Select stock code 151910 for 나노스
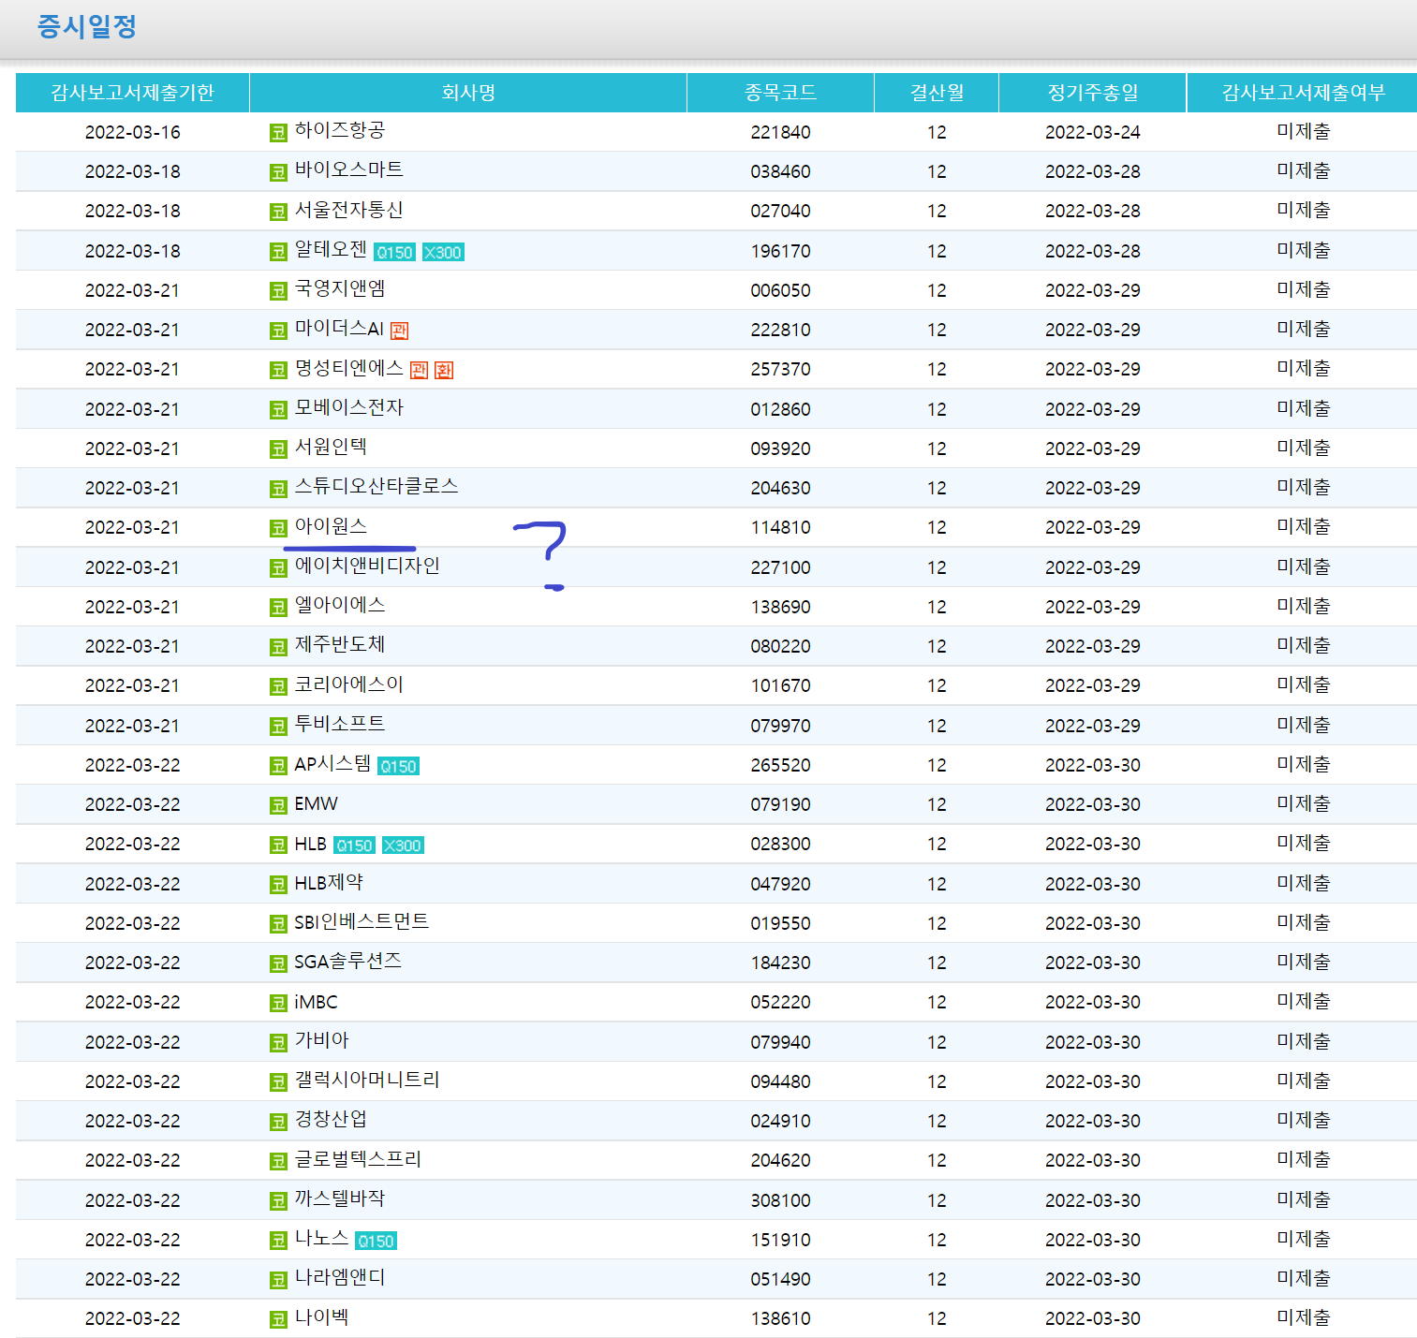1417x1338 pixels. (780, 1240)
